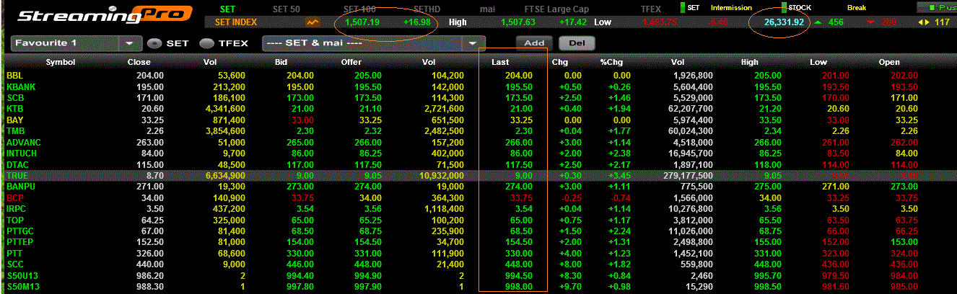Select the BAY symbol
This screenshot has height=294, width=957.
pos(15,119)
